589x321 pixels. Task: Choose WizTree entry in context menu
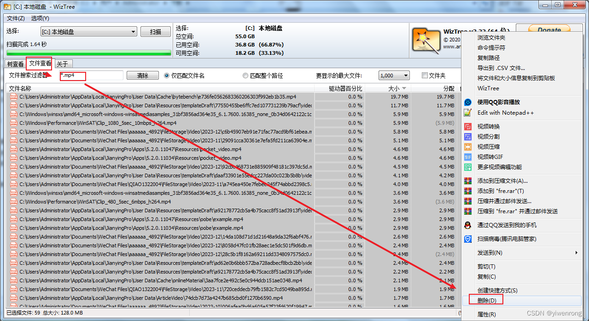[x=488, y=88]
